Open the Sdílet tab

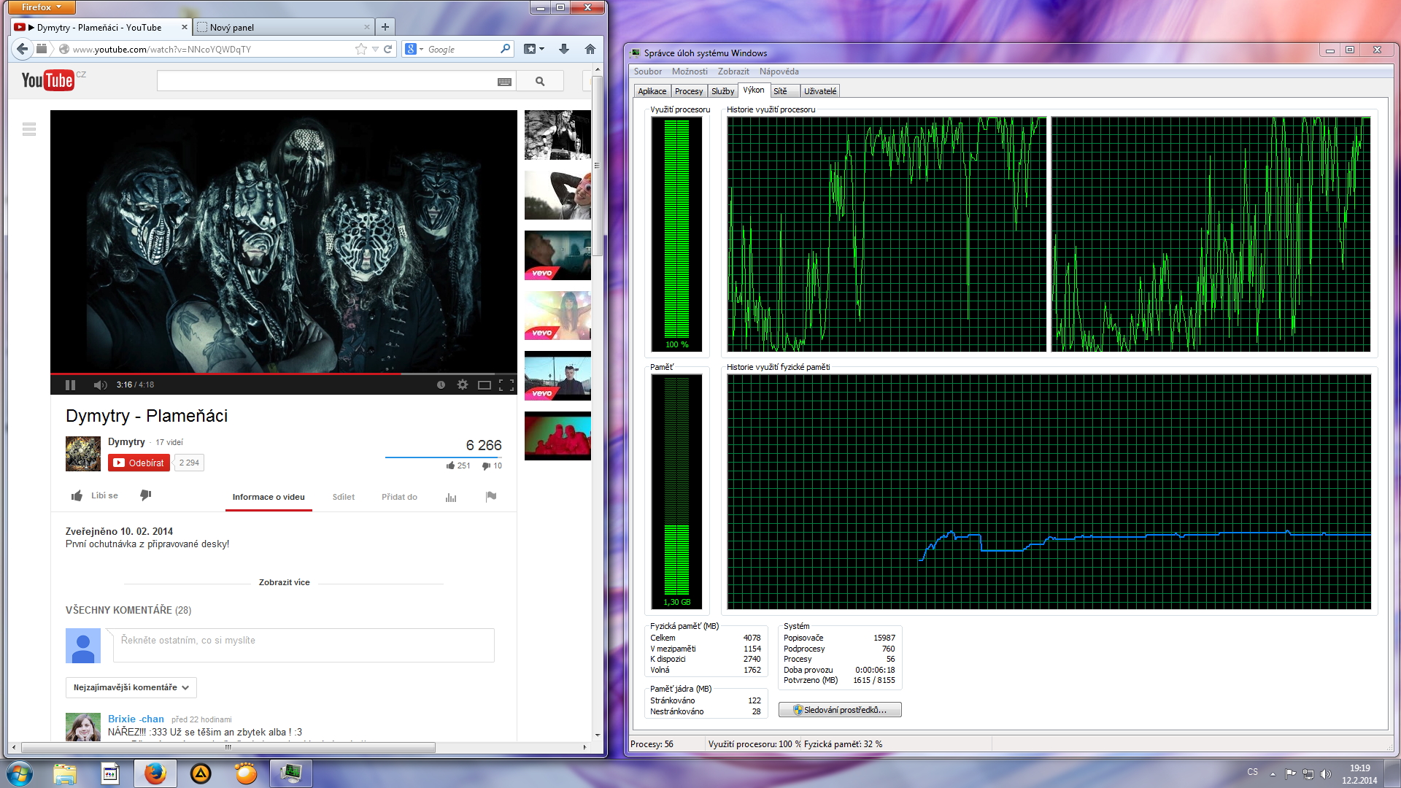click(x=344, y=497)
